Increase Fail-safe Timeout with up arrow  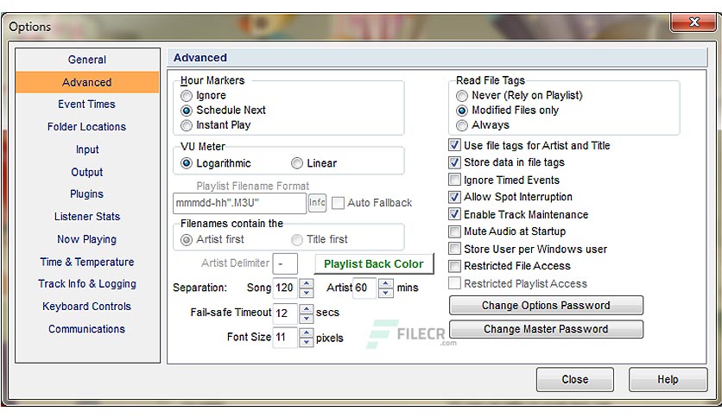tap(307, 308)
